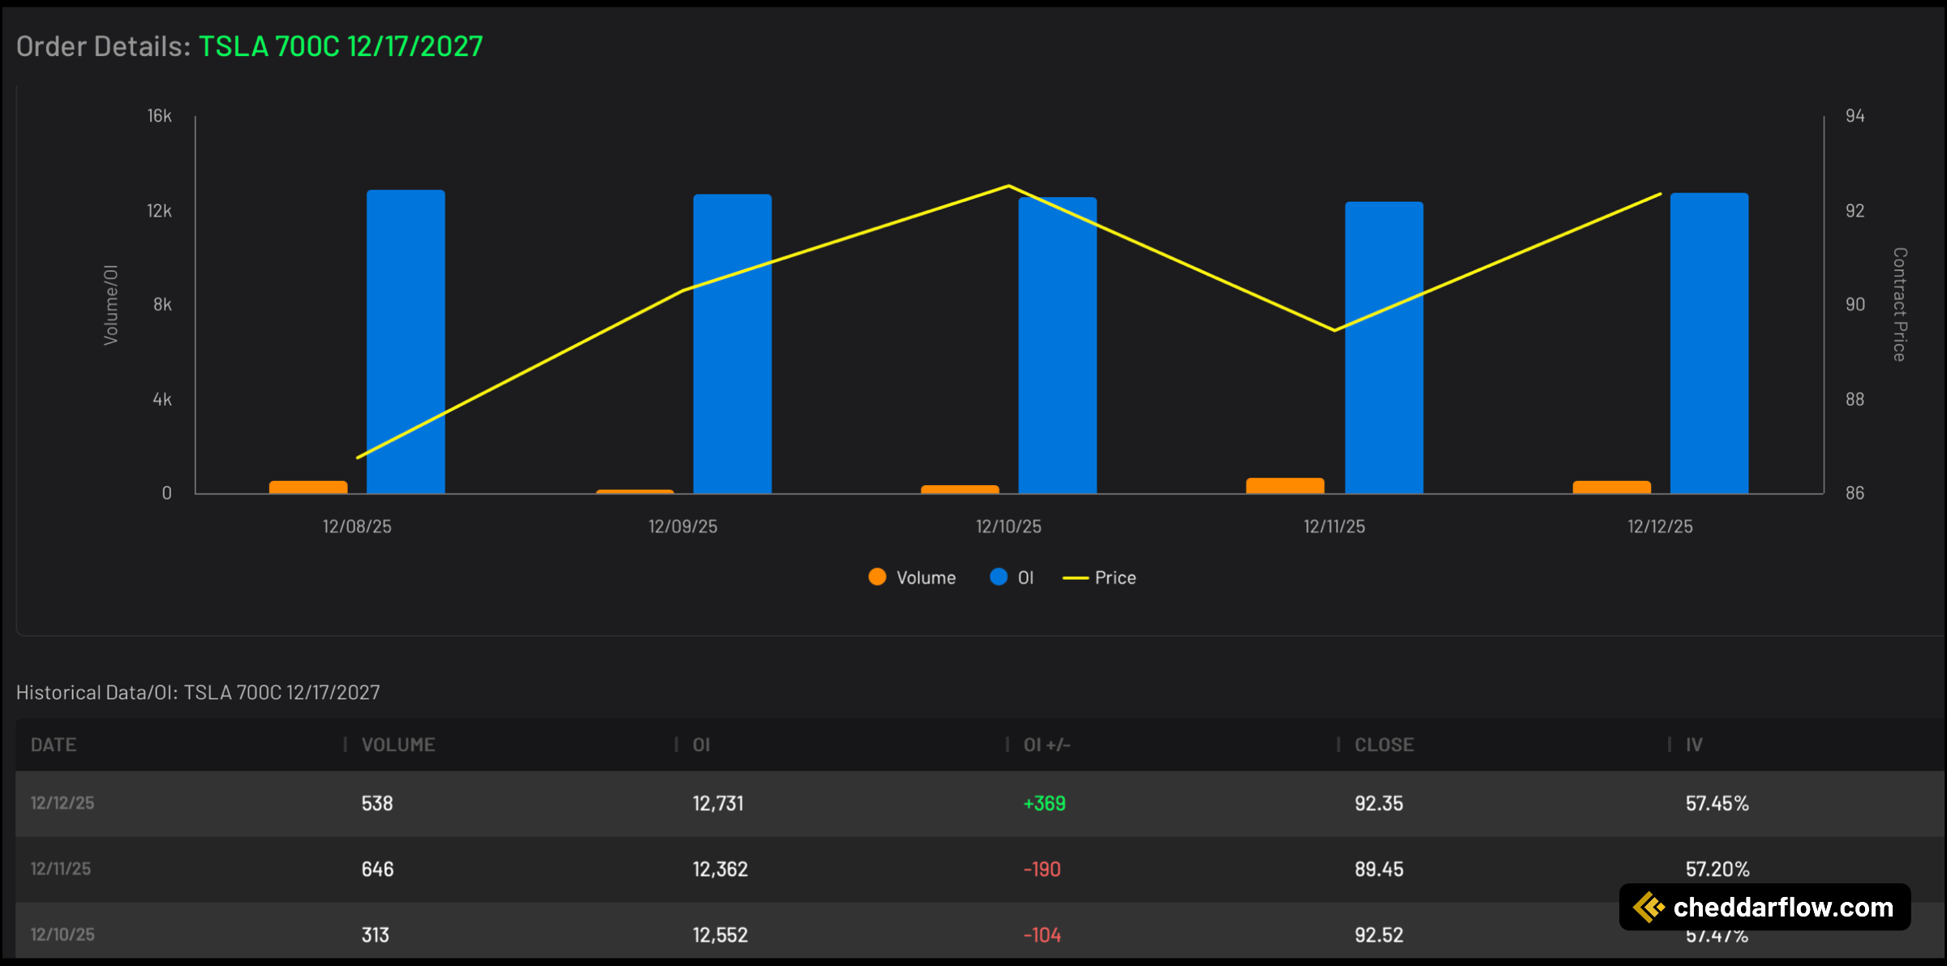Sort the table by the VOLUME column header
This screenshot has width=1947, height=966.
click(x=398, y=745)
